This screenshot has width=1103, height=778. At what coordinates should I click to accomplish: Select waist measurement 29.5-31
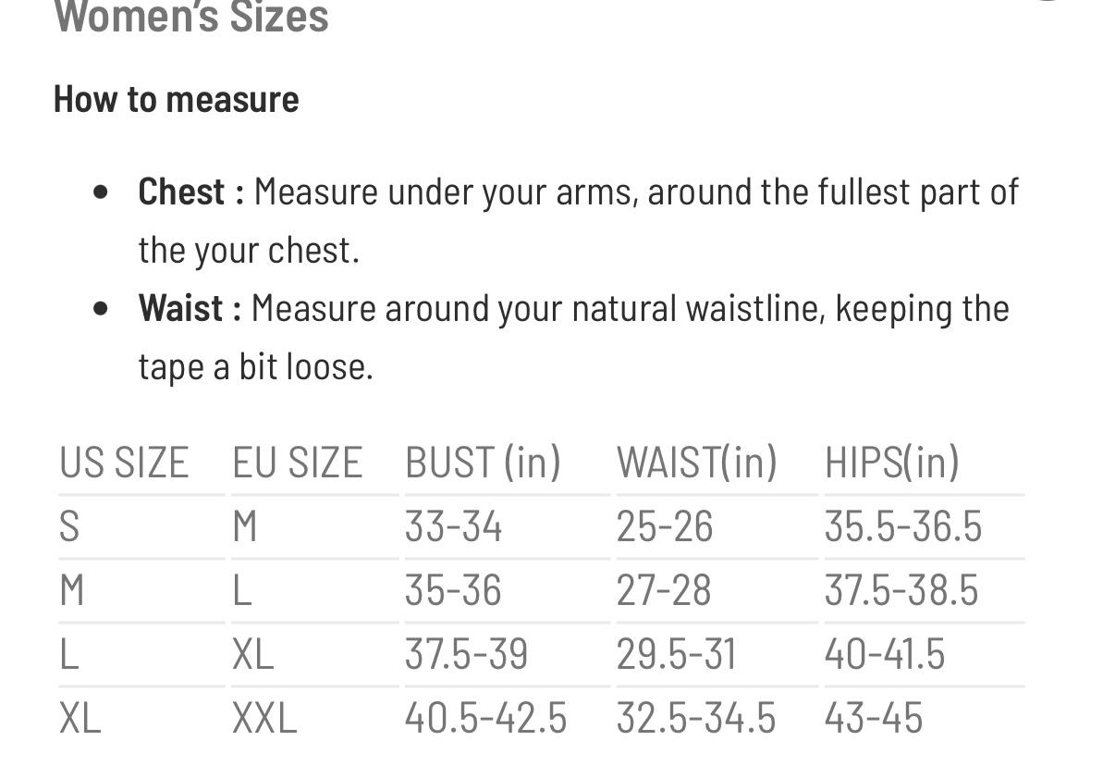(x=676, y=654)
